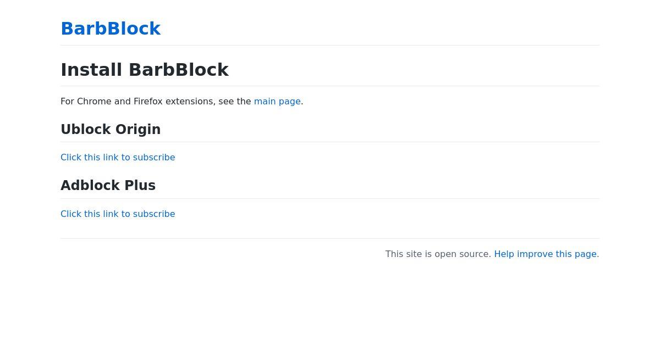Viewport: 660px width, 346px height.
Task: Follow the 'main page' link
Action: coord(277,102)
